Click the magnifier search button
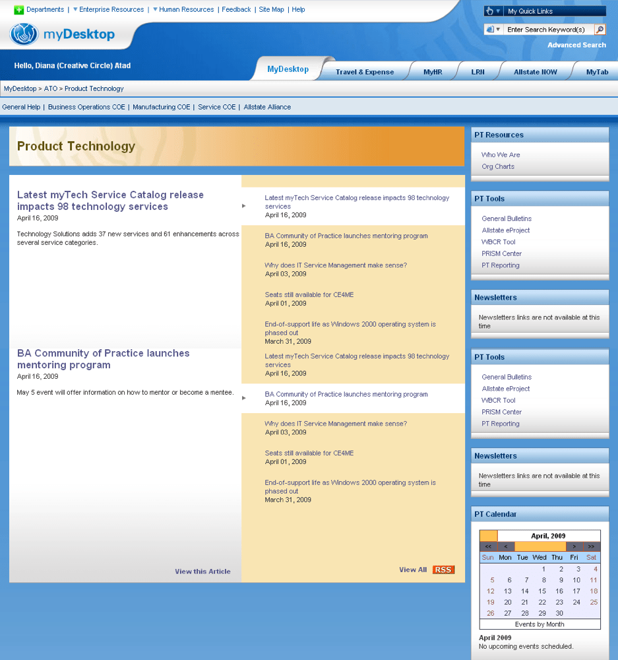Screen dimensions: 618x660 pos(600,30)
